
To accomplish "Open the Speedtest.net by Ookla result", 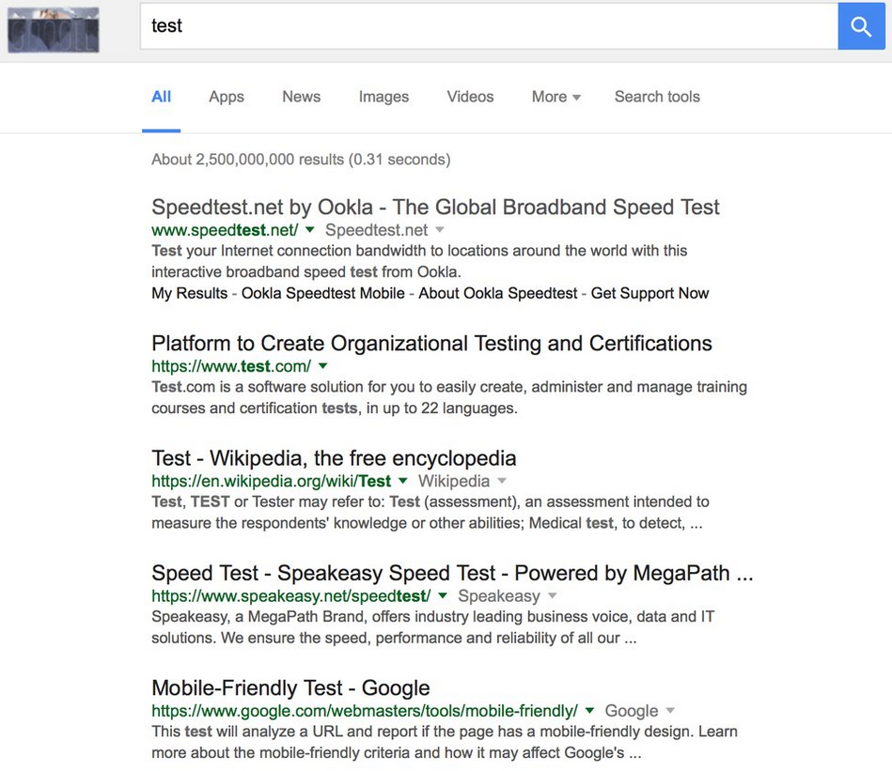I will point(435,208).
